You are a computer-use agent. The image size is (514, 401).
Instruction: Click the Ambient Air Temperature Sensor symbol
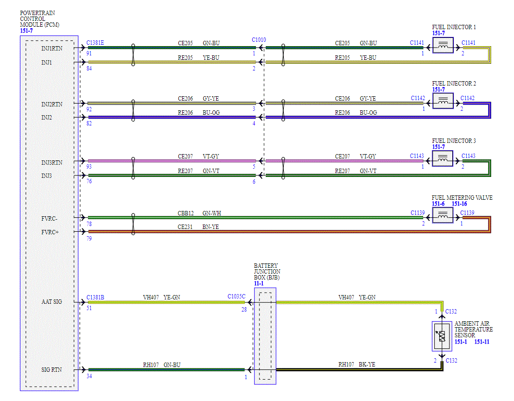(x=442, y=336)
